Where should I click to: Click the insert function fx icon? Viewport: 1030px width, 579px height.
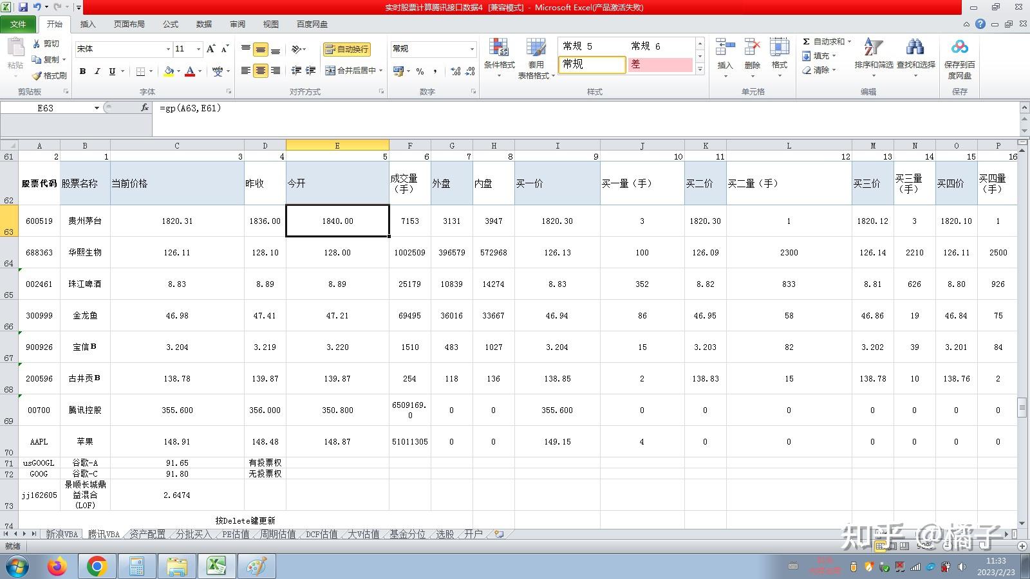[x=145, y=108]
